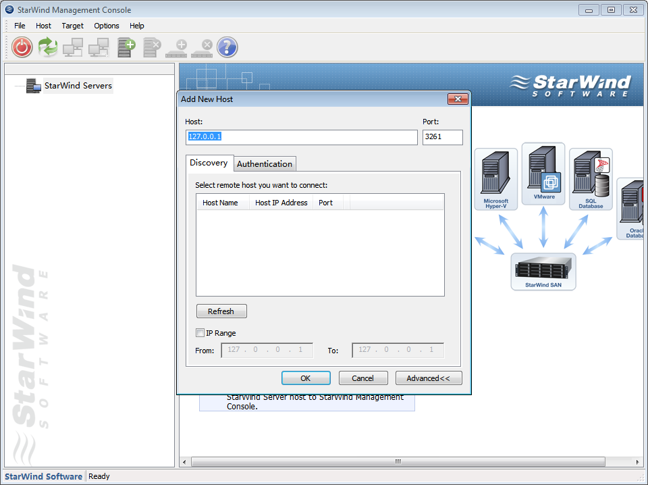Viewport: 648px width, 485px height.
Task: Switch to the Authentication tab
Action: coord(265,163)
